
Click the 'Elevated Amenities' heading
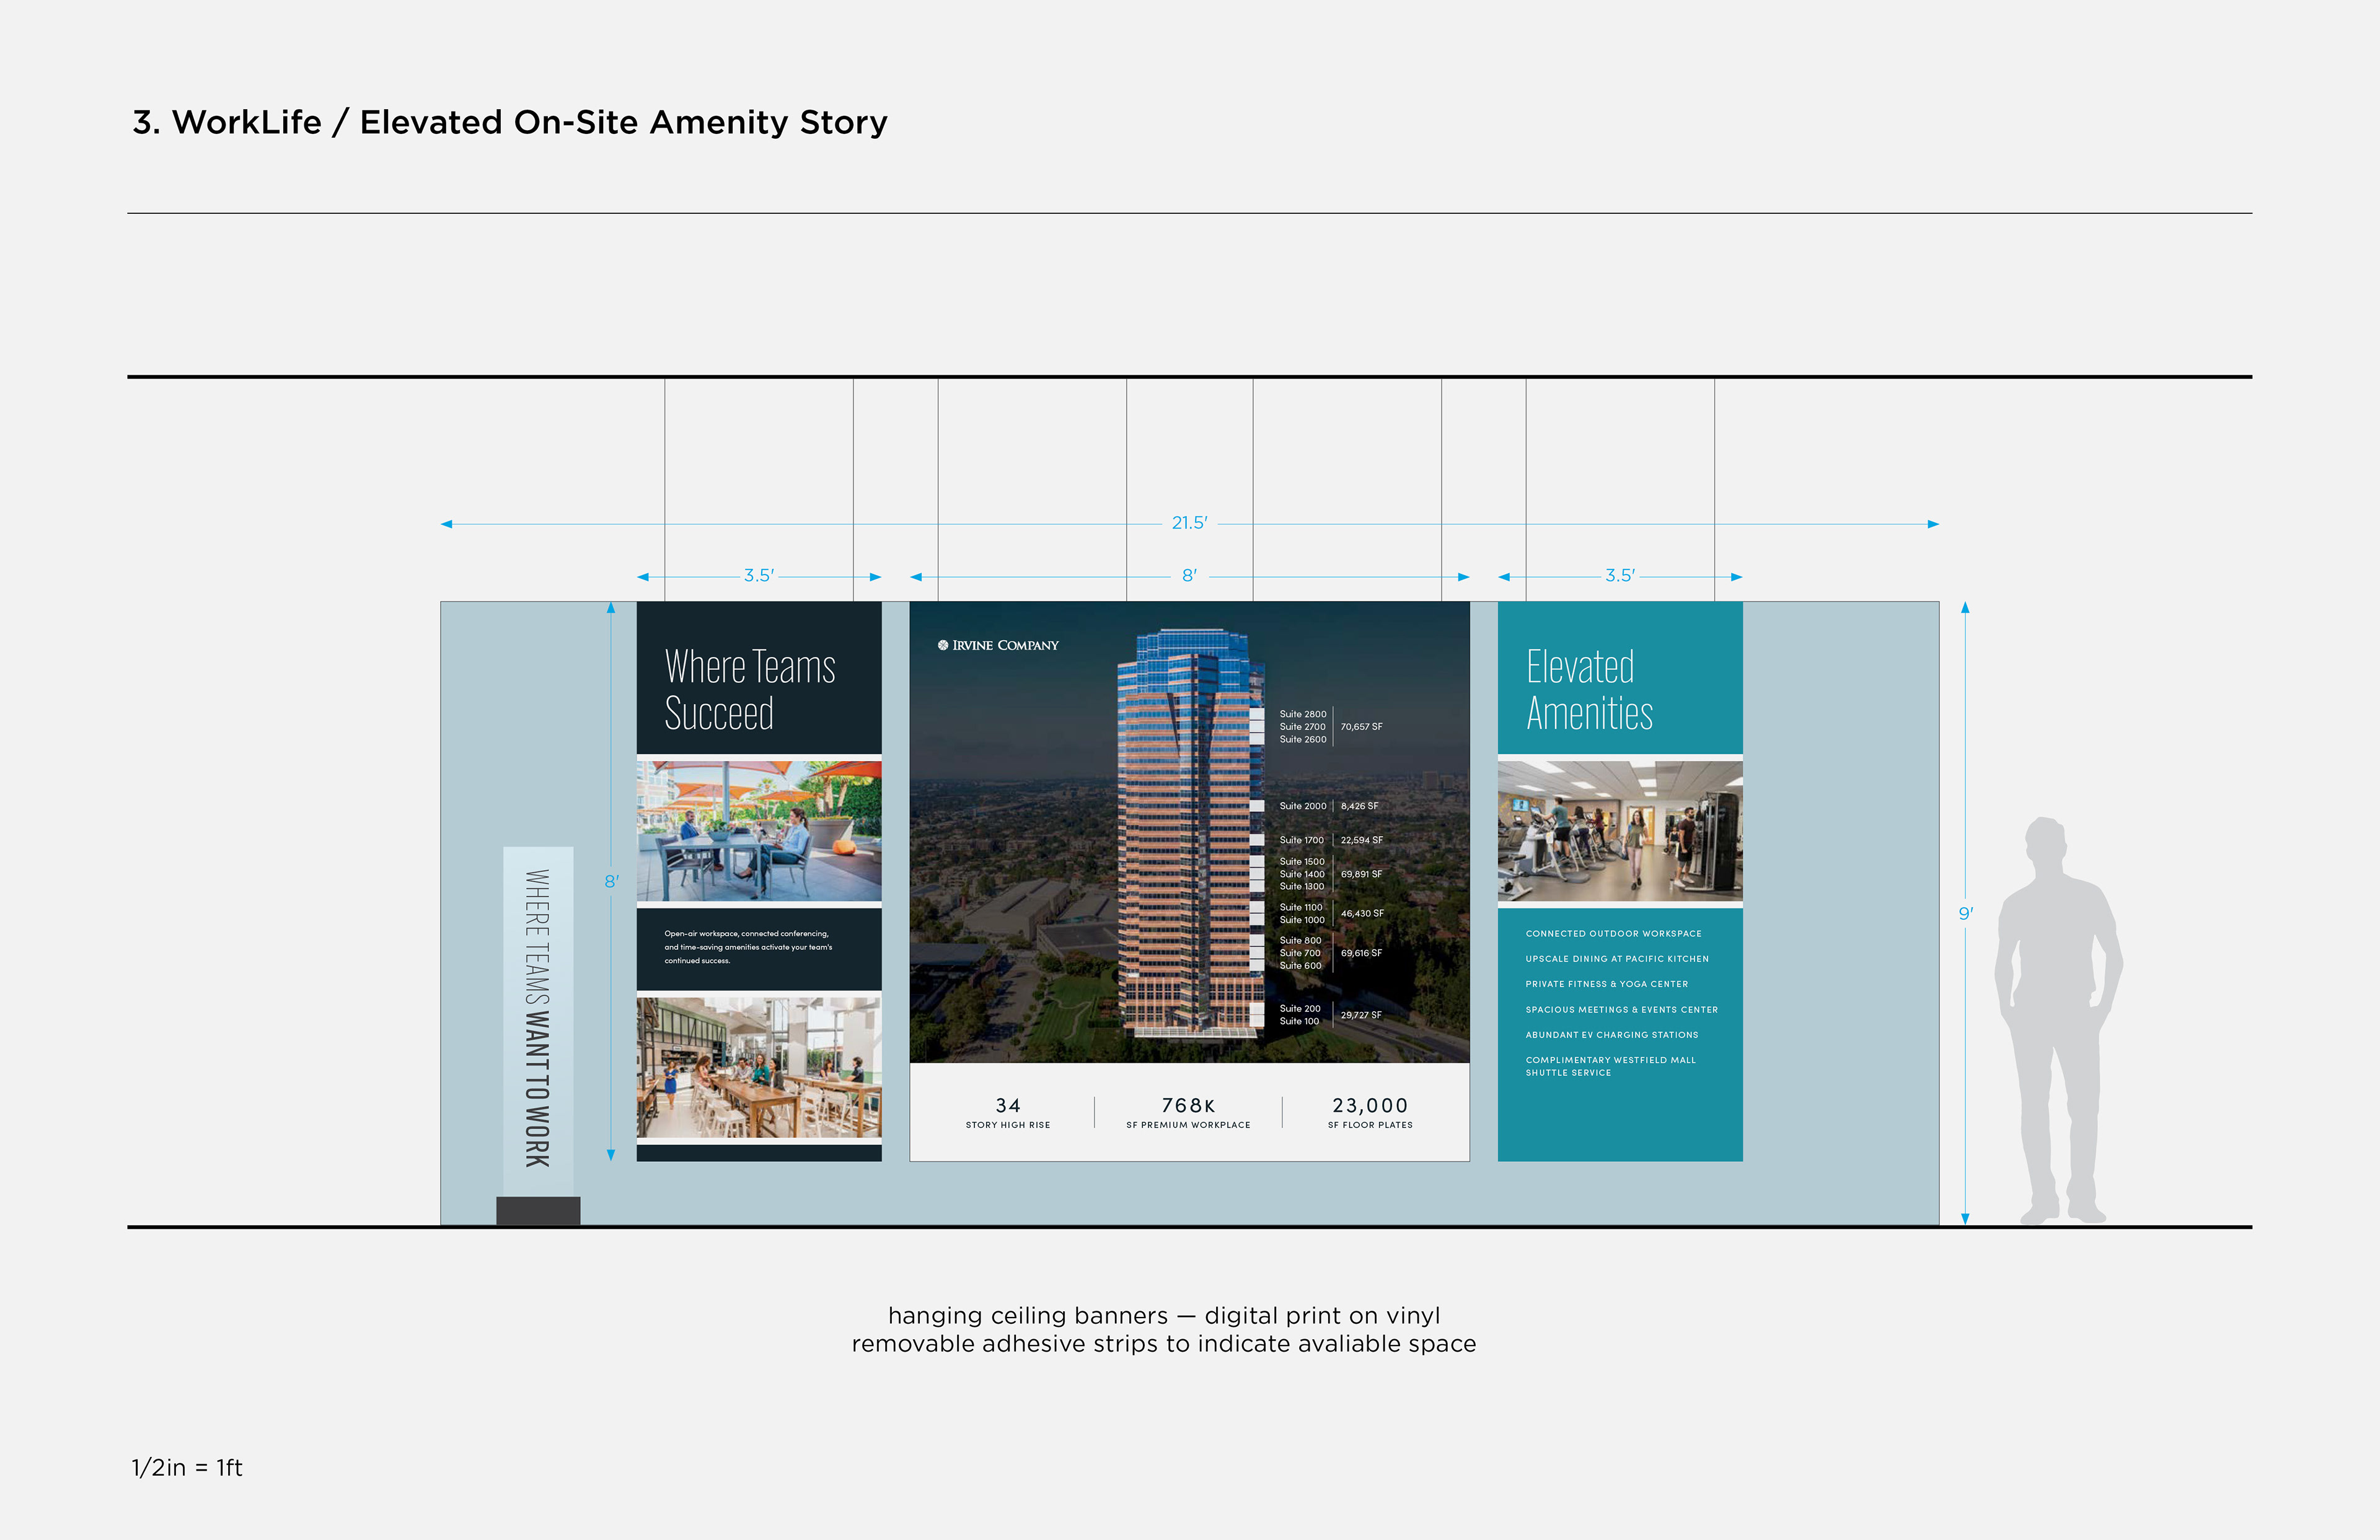point(1589,689)
